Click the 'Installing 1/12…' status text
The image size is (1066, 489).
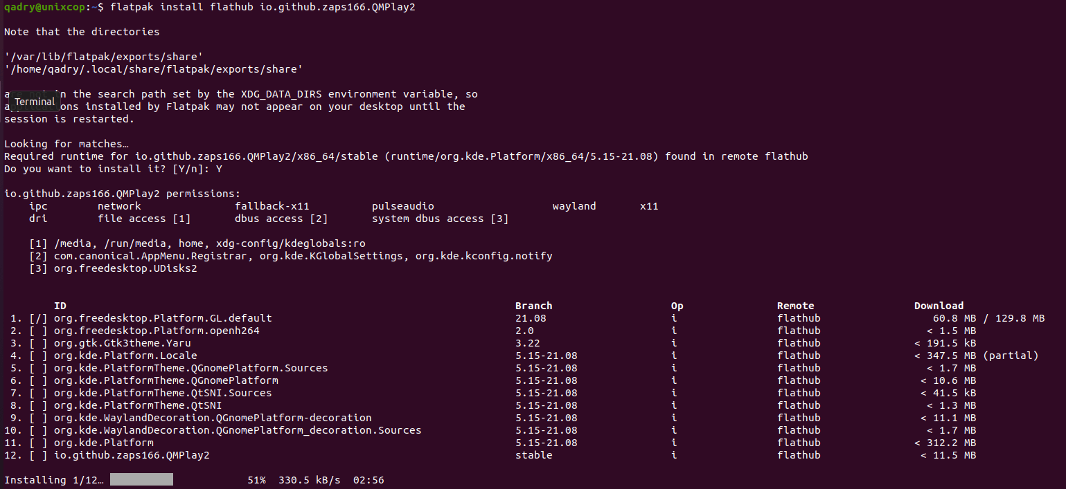pos(54,480)
